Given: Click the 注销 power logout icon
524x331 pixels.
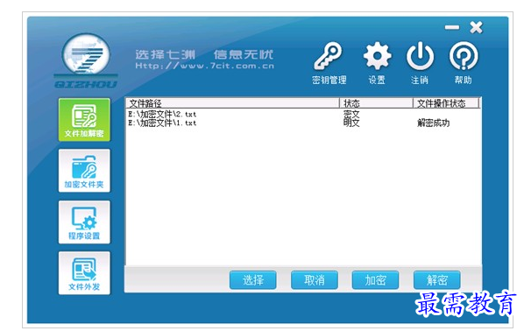Looking at the screenshot, I should pos(420,63).
